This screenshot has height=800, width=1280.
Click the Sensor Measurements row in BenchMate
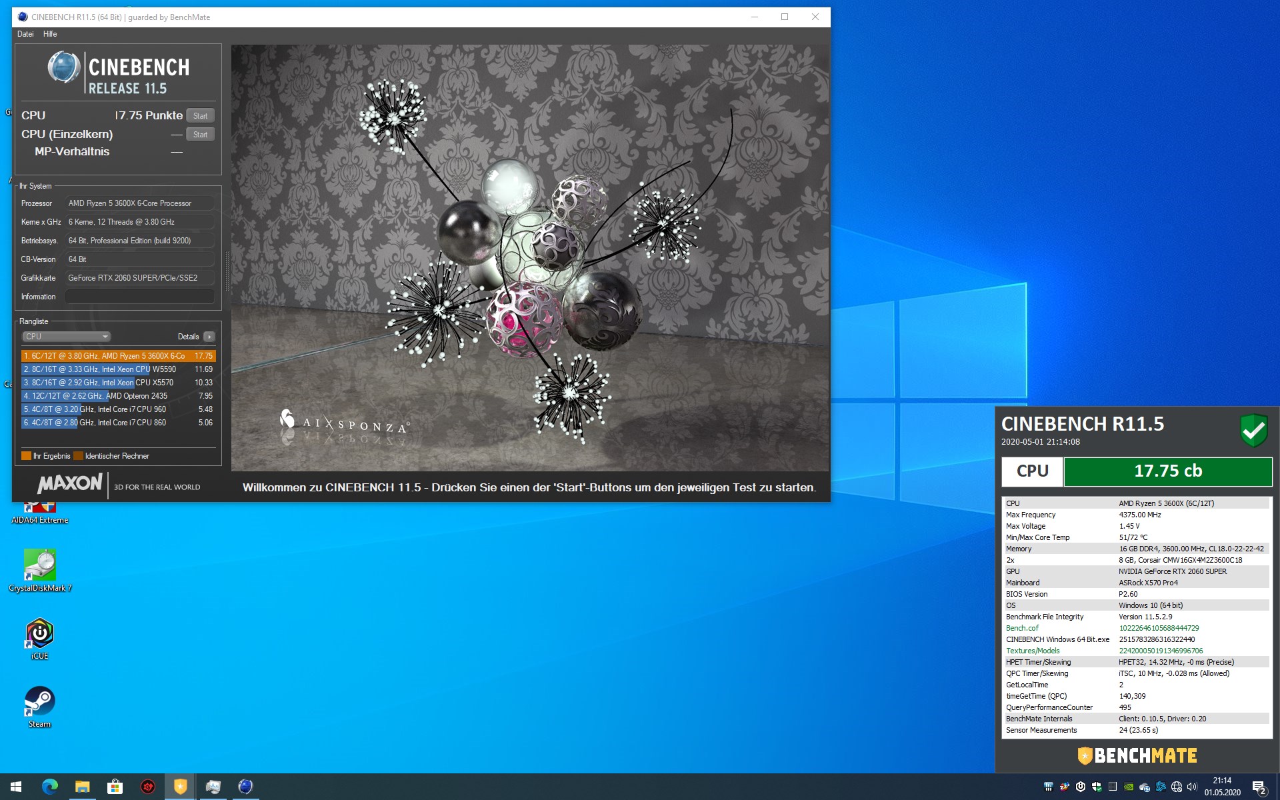click(1137, 730)
